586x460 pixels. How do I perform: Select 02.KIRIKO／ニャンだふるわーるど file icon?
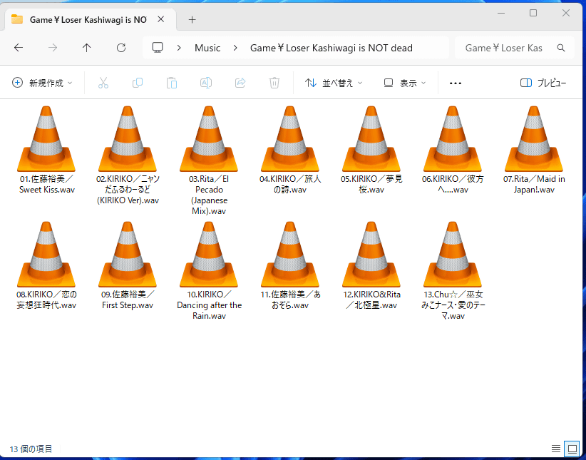coord(128,139)
